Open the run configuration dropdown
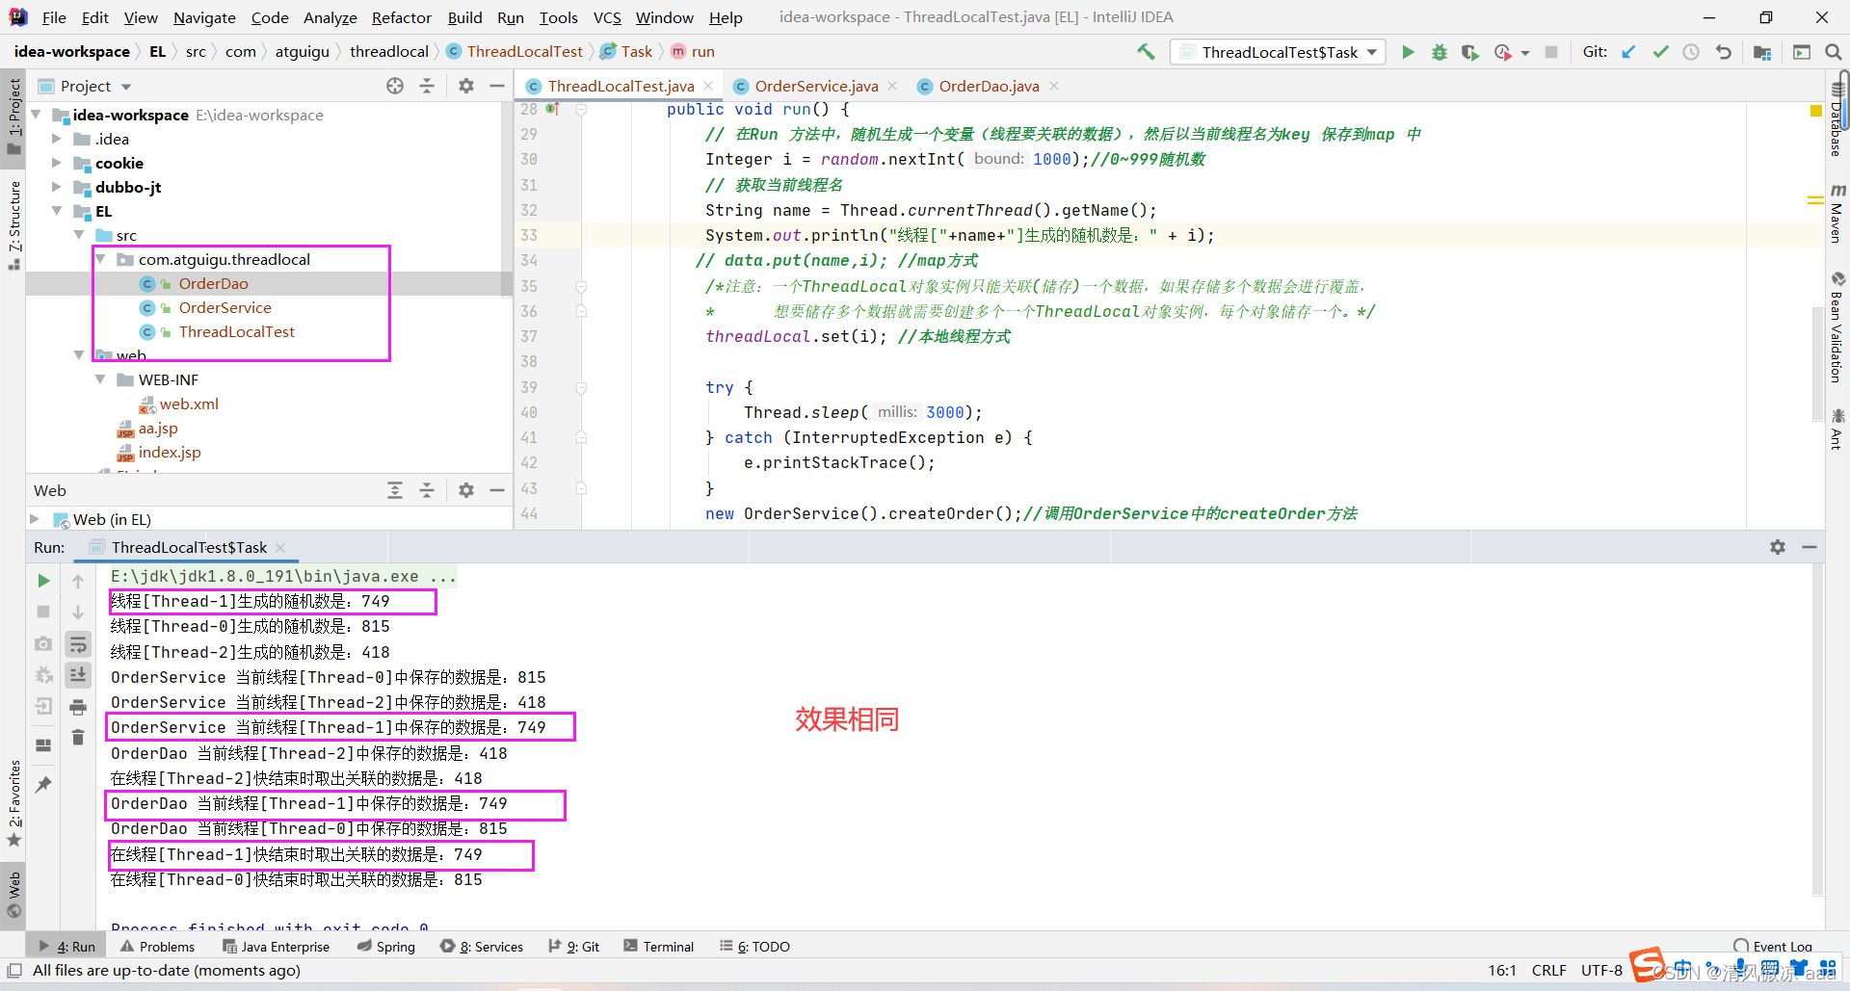This screenshot has width=1850, height=991. [1279, 52]
